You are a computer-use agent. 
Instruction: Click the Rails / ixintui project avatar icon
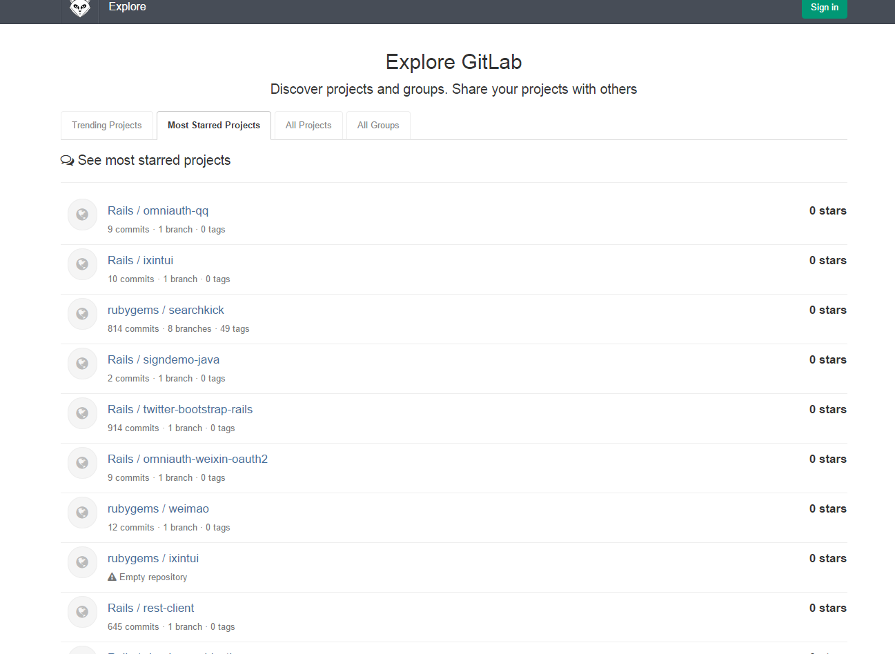(x=82, y=264)
